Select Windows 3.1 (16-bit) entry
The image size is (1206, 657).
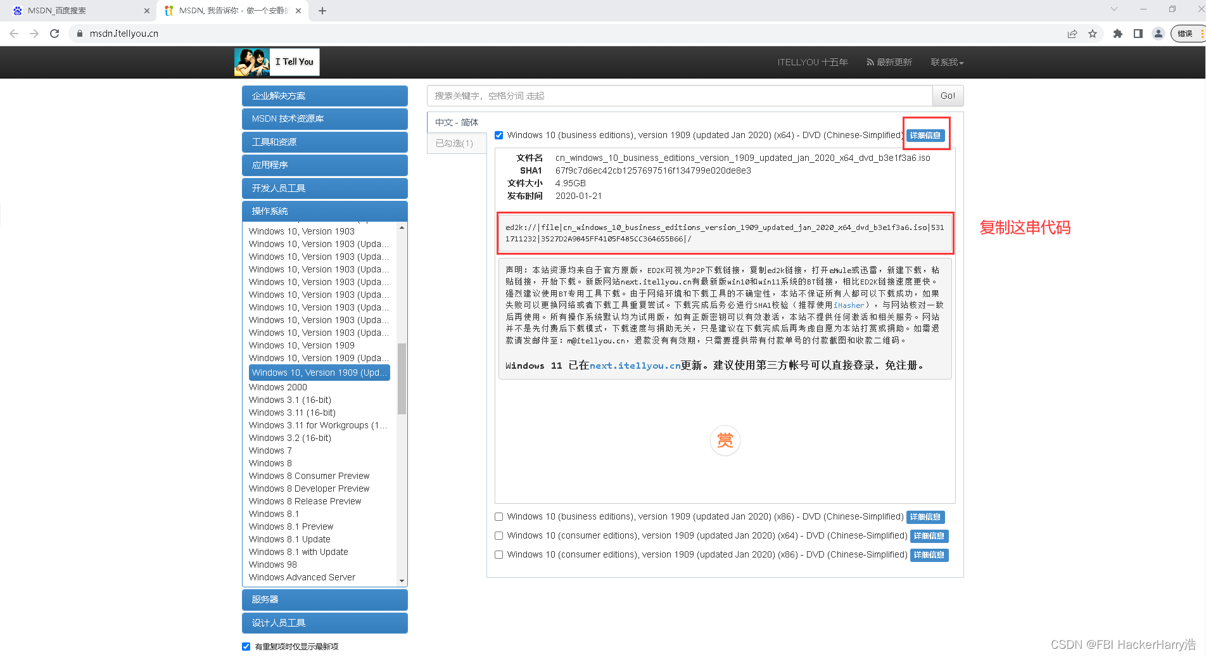(x=290, y=400)
